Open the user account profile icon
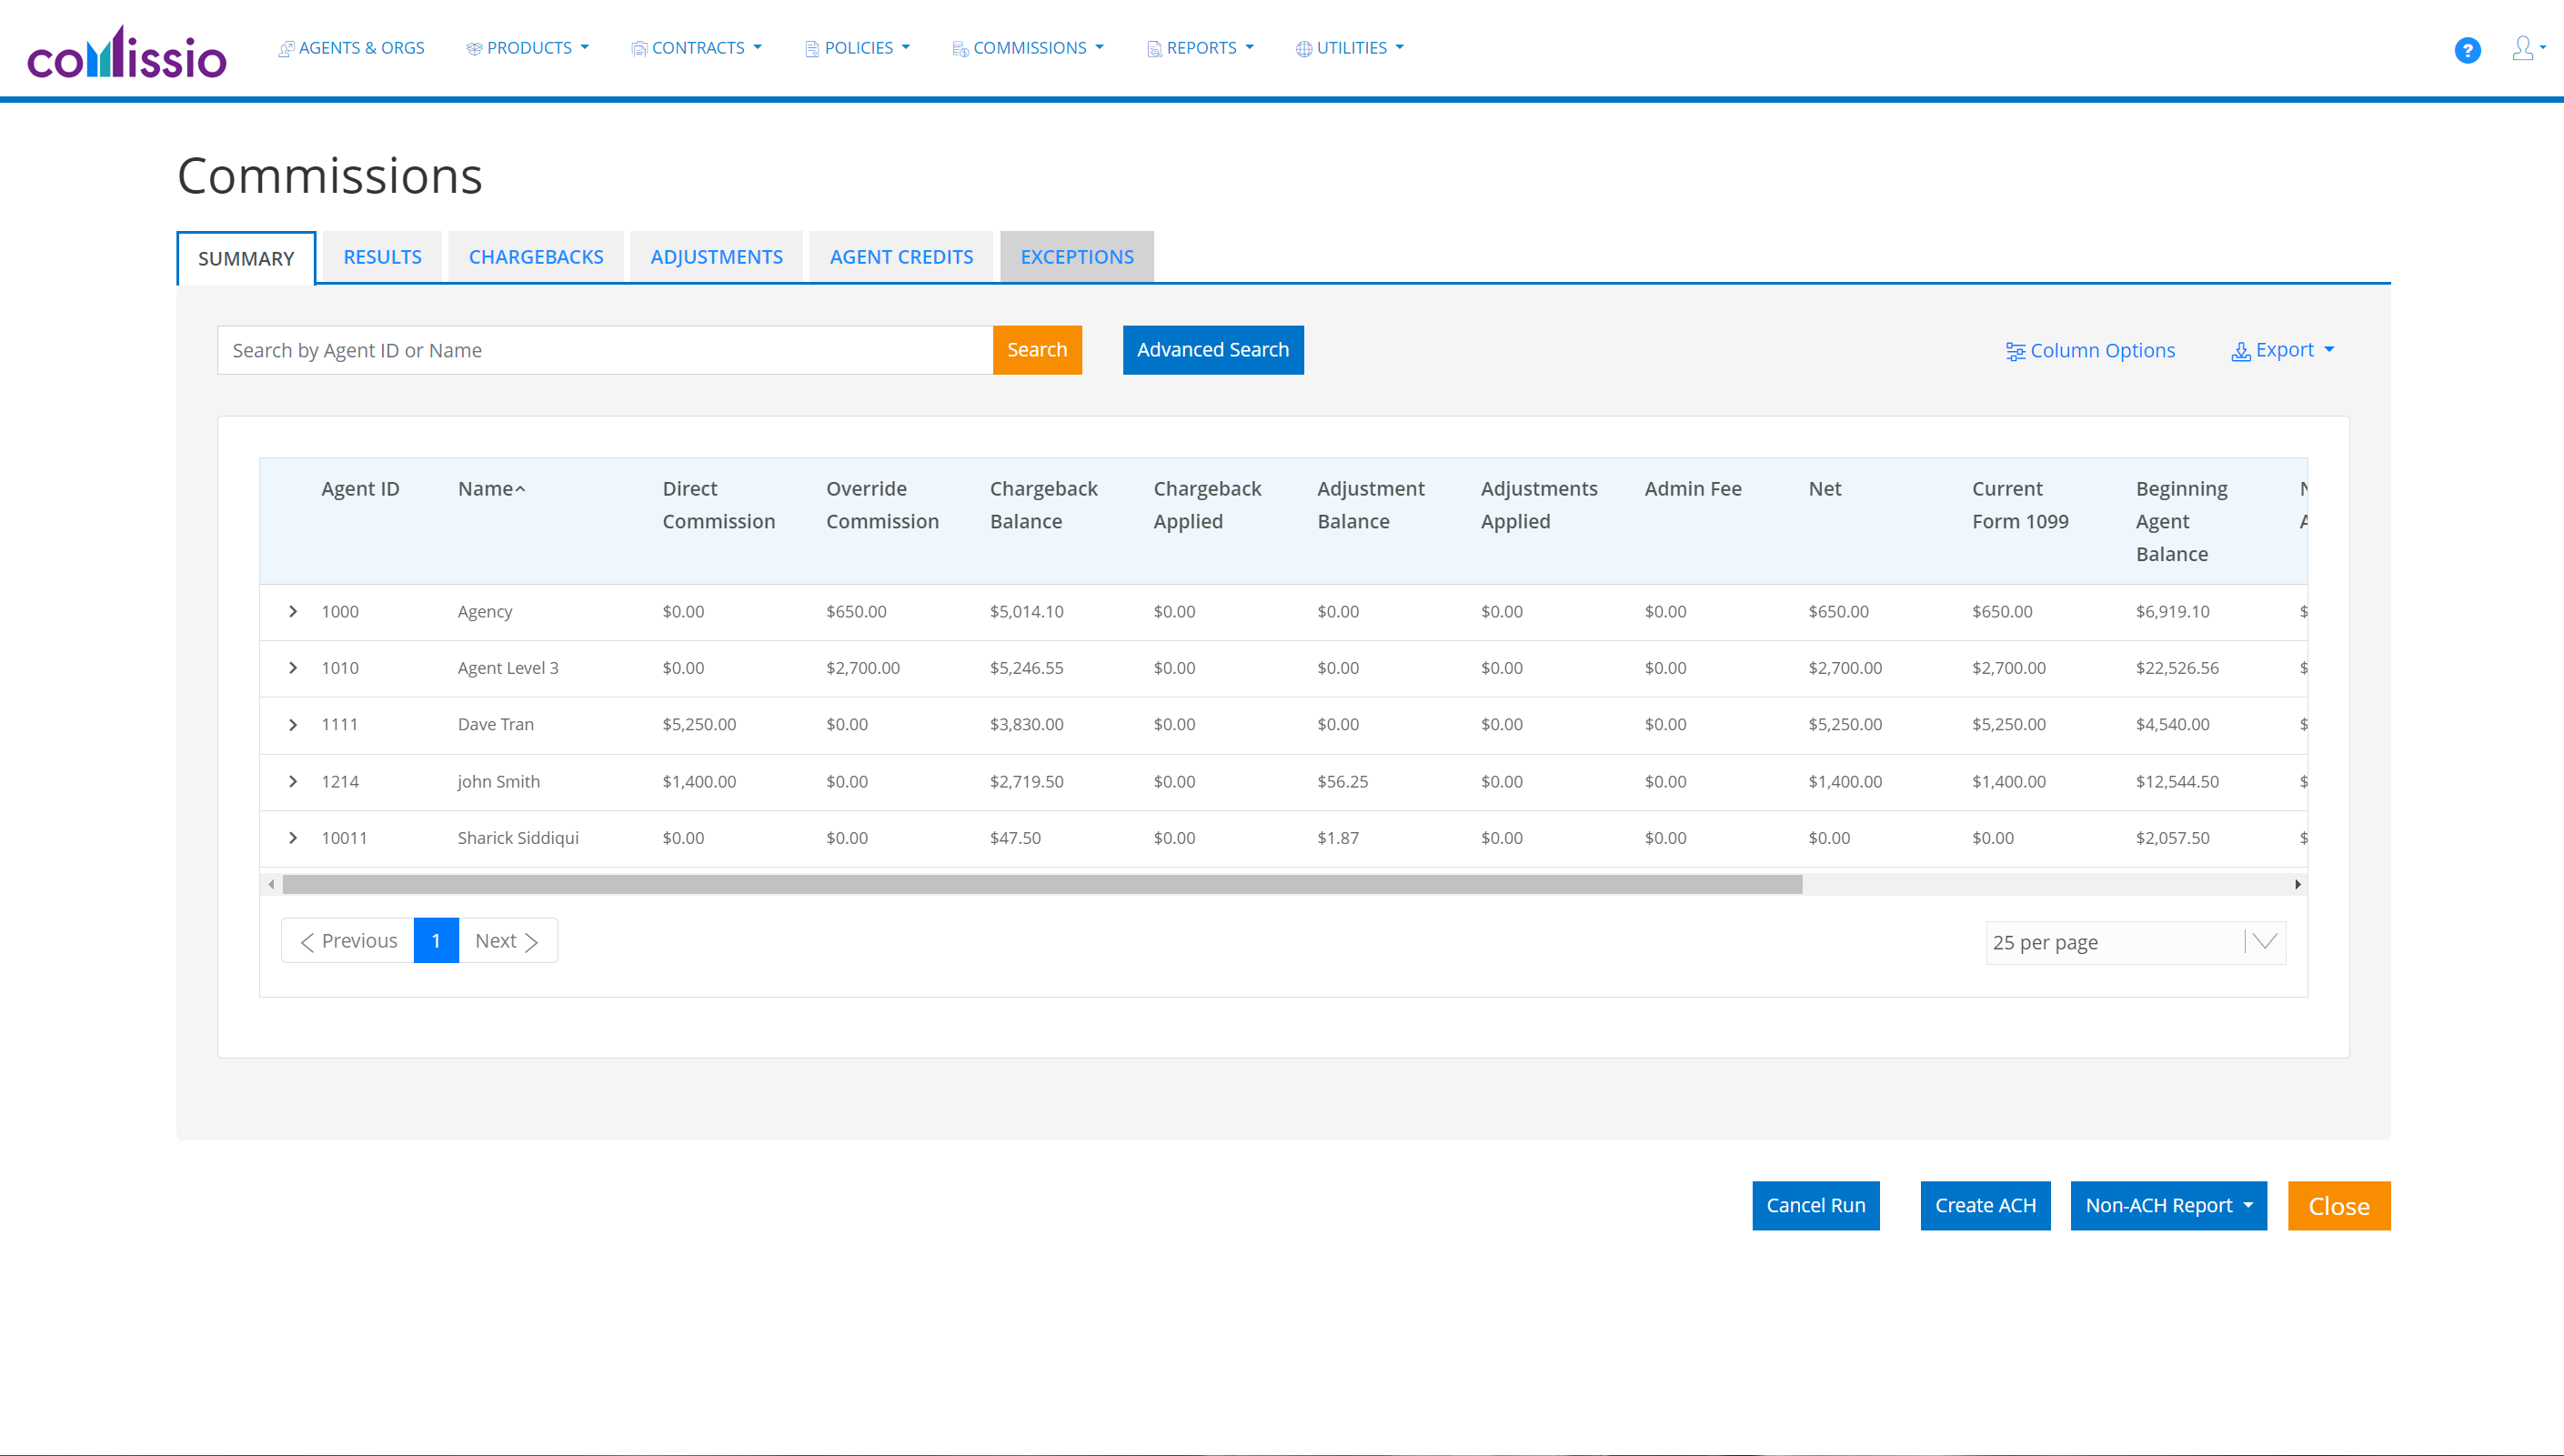The height and width of the screenshot is (1456, 2564). 2522,48
